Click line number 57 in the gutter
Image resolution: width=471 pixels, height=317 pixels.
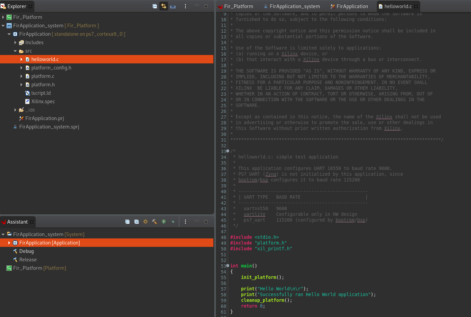[x=224, y=289]
